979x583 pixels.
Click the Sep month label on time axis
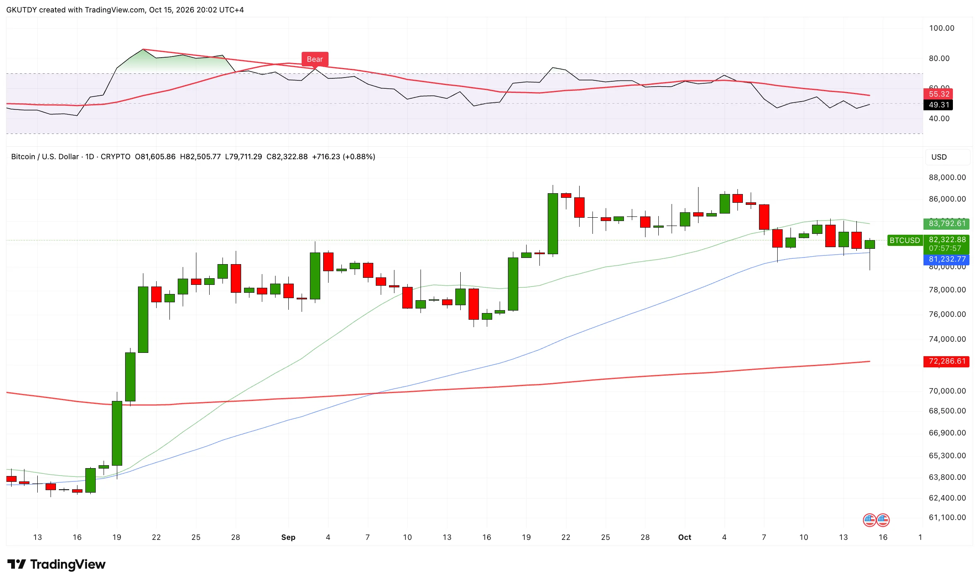coord(288,537)
